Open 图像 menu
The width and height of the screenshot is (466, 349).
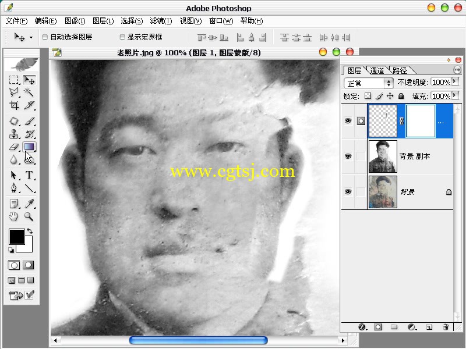(75, 21)
